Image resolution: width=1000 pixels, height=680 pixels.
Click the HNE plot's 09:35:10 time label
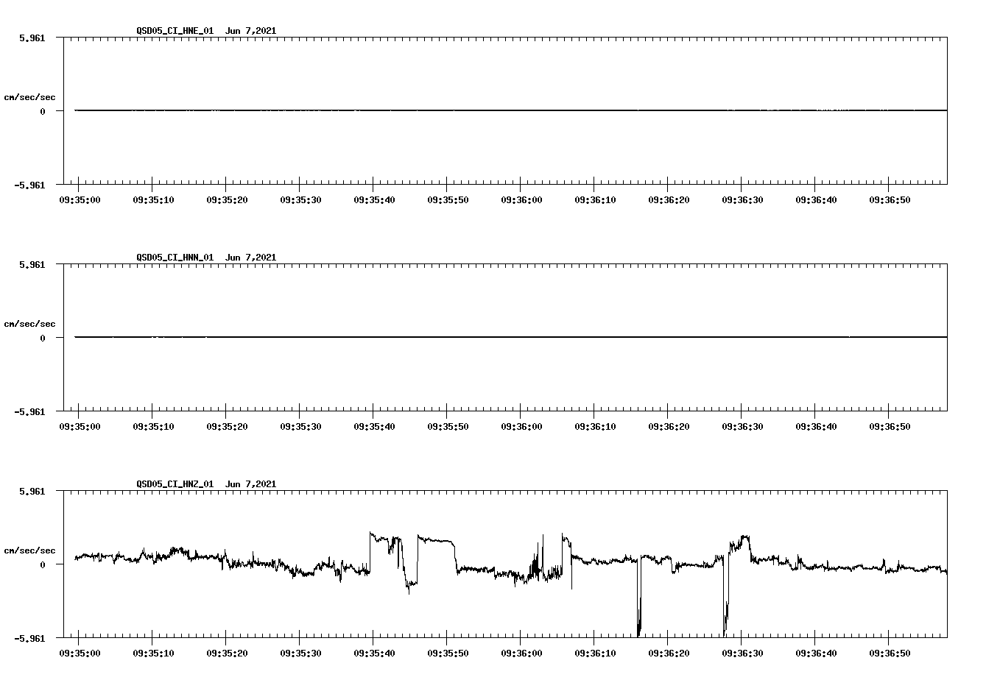pos(153,199)
